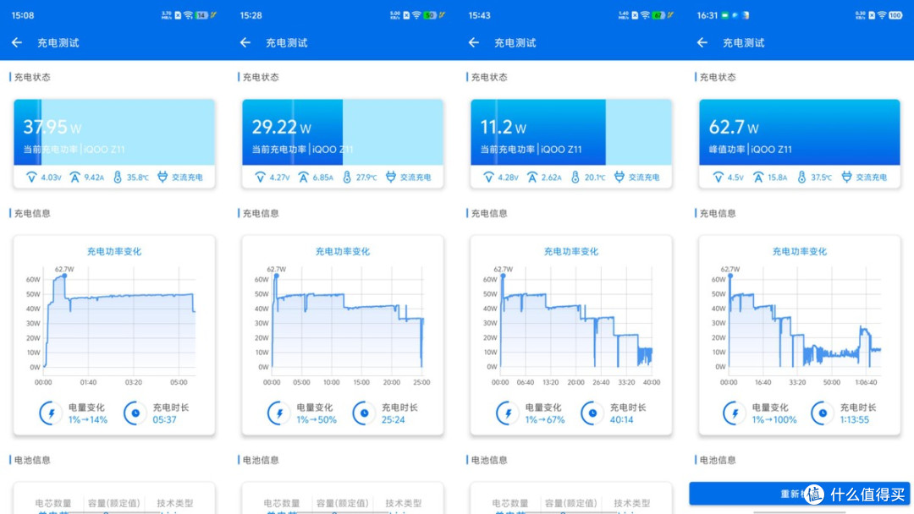Tap current icon beside 2.62A
914x514 pixels.
click(531, 177)
